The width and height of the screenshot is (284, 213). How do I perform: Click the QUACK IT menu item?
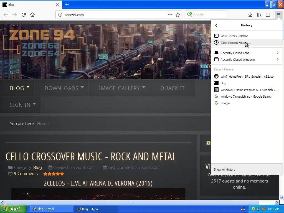tap(172, 88)
